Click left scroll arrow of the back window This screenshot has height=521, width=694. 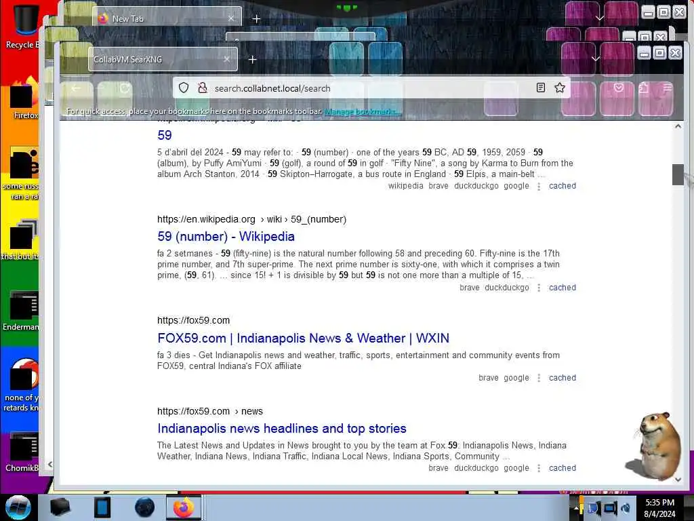coord(50,464)
